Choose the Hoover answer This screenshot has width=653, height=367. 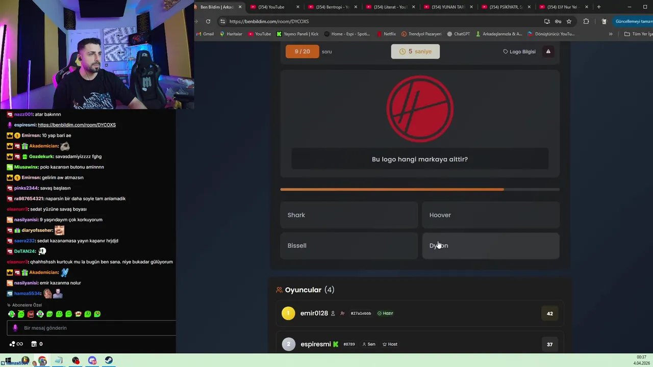coord(491,215)
